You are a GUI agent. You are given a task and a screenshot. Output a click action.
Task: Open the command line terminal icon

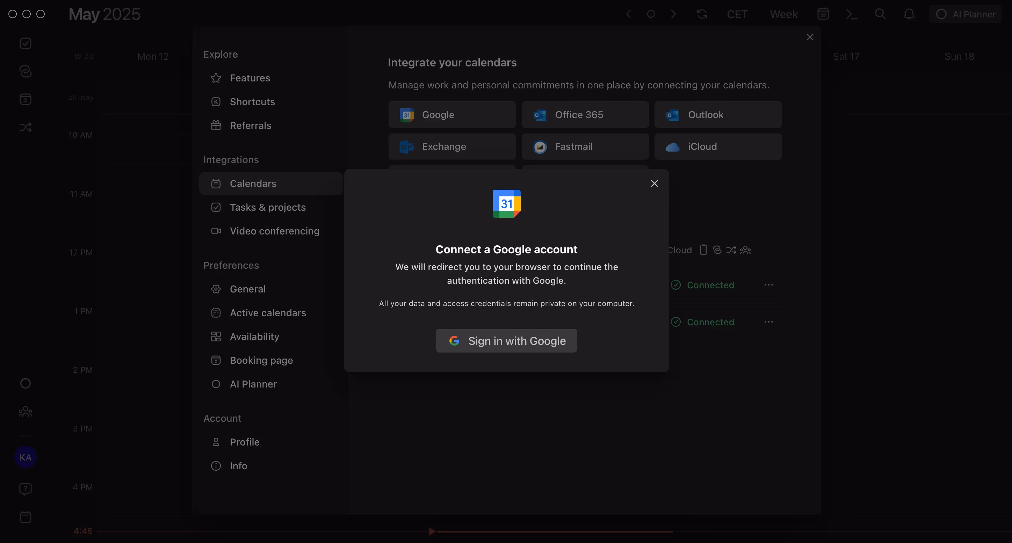(x=851, y=14)
